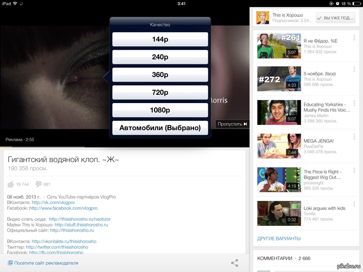Open This is Хорошо channel avatar

(262, 18)
